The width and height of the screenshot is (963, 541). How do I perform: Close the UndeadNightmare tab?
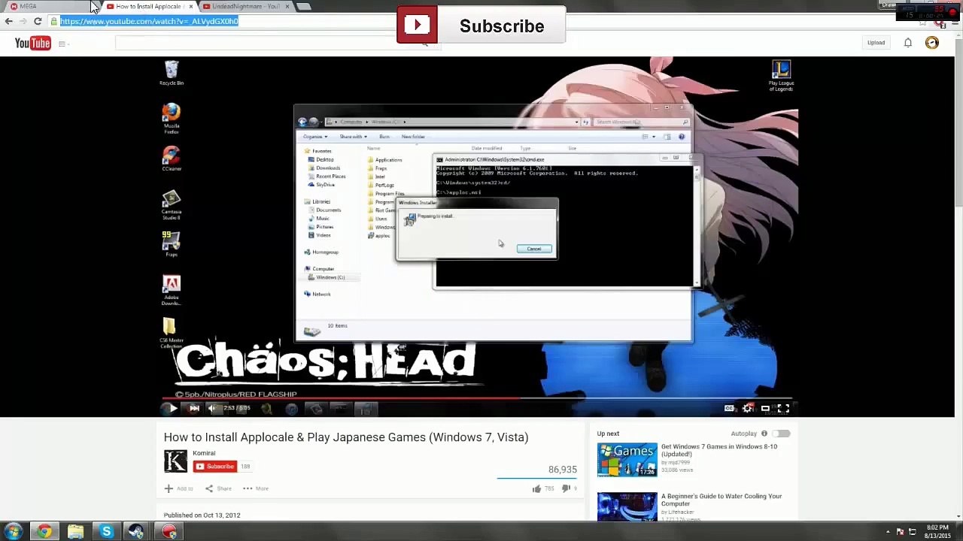[287, 6]
